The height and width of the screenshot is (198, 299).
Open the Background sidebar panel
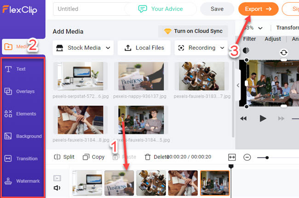(x=23, y=136)
